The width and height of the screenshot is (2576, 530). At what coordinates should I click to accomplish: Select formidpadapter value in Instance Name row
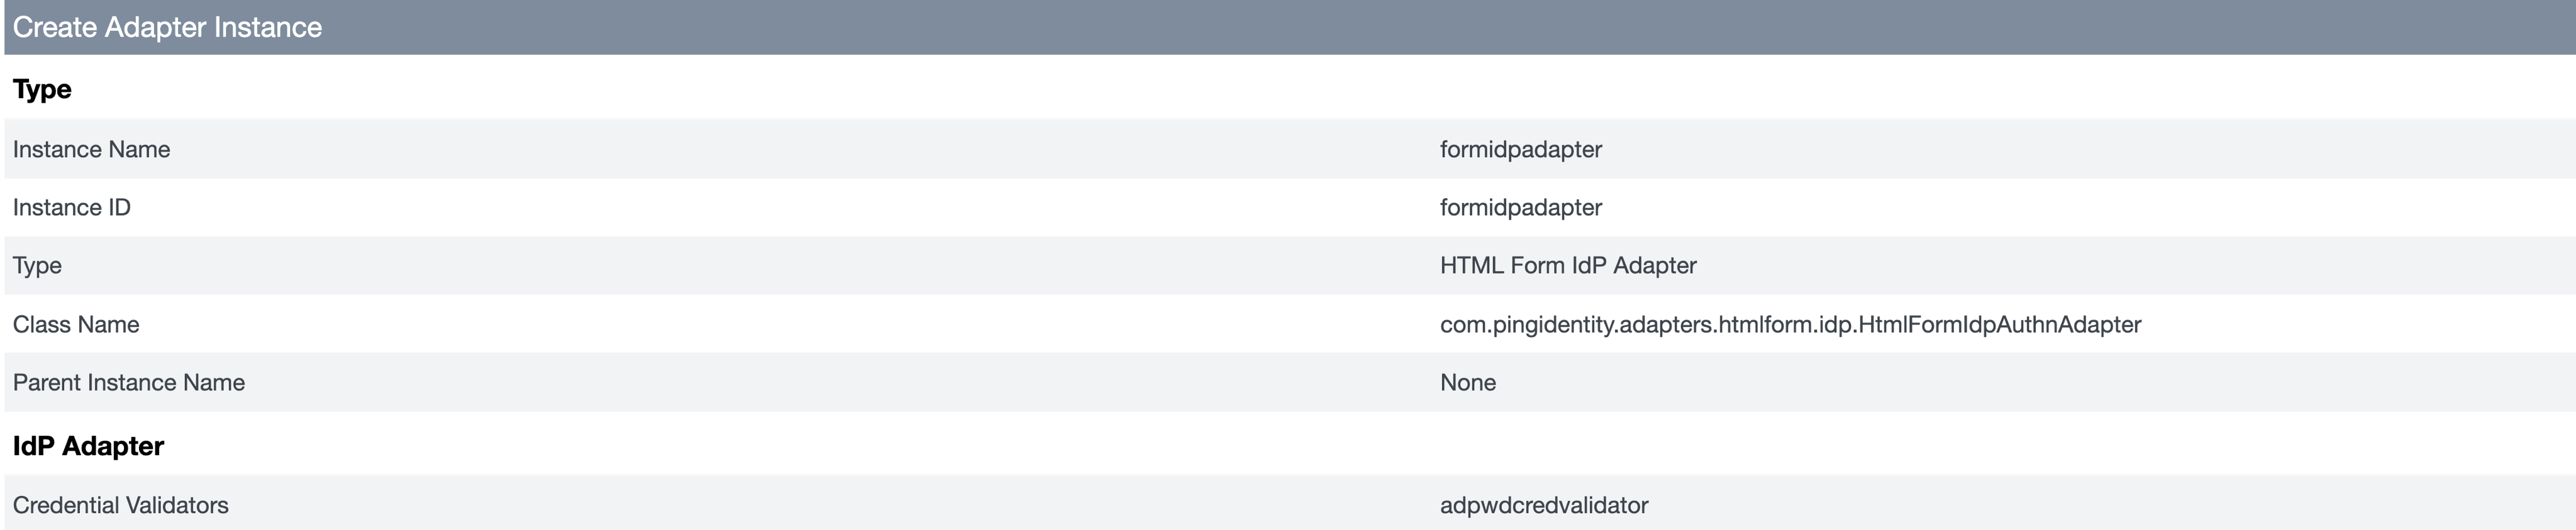[1520, 149]
